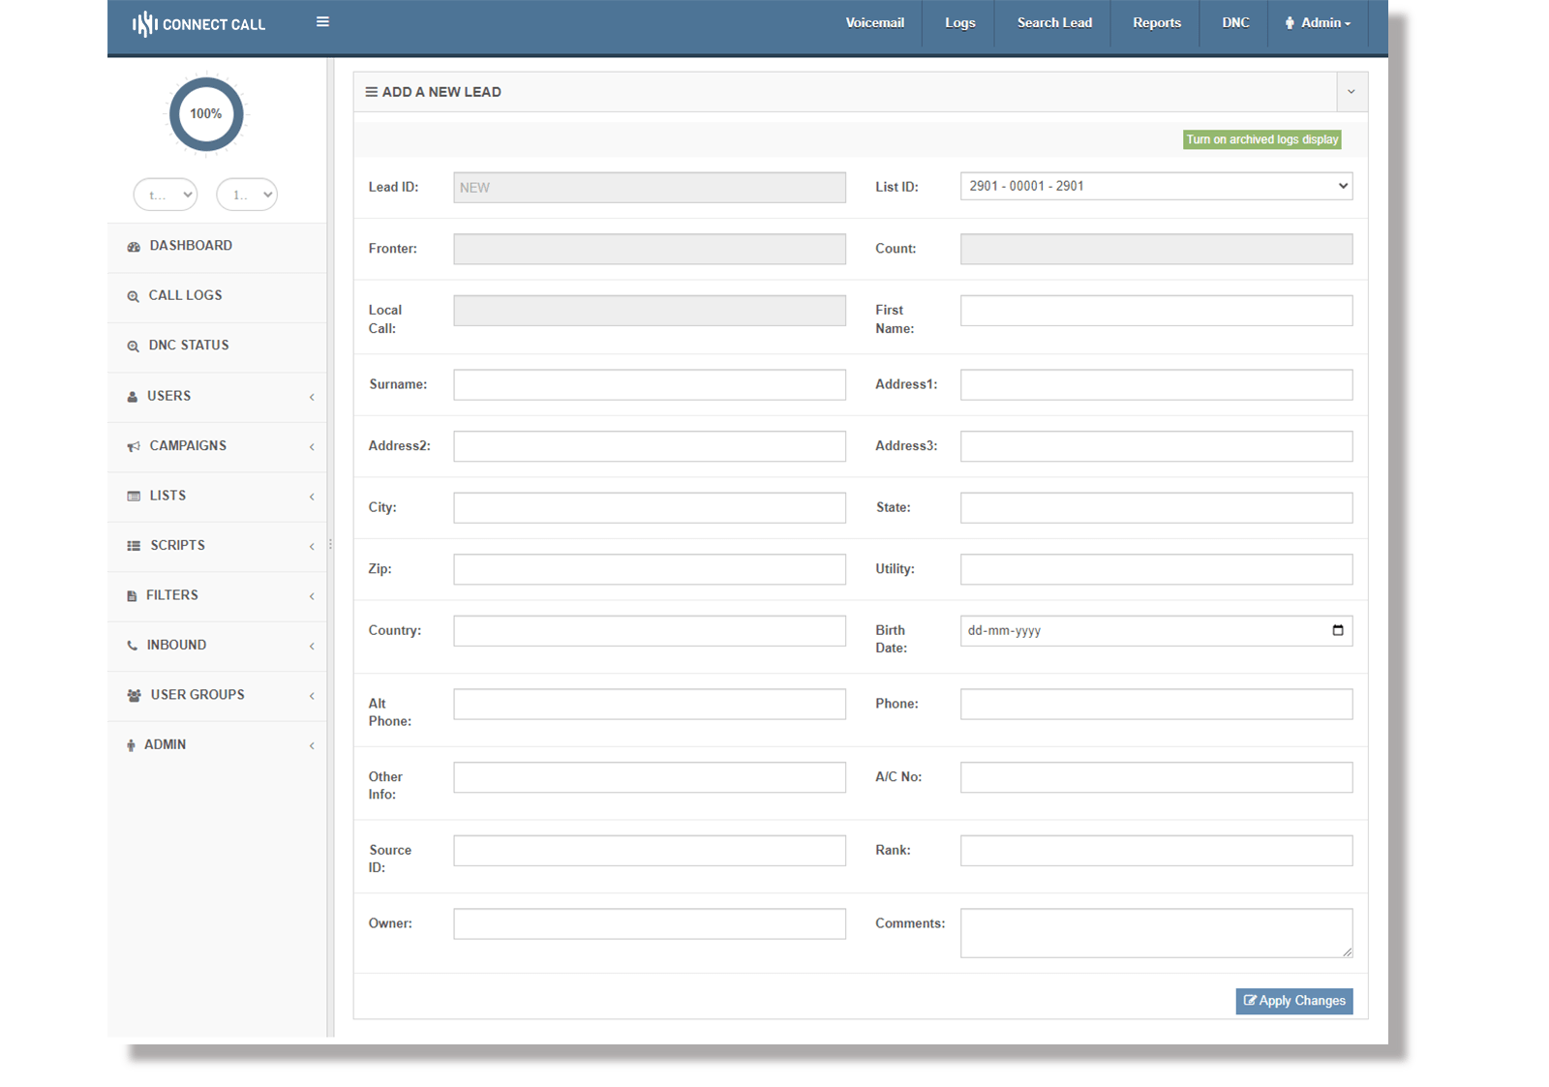Viewport: 1549px width, 1087px height.
Task: Expand the Users sidebar submenu
Action: [x=312, y=397]
